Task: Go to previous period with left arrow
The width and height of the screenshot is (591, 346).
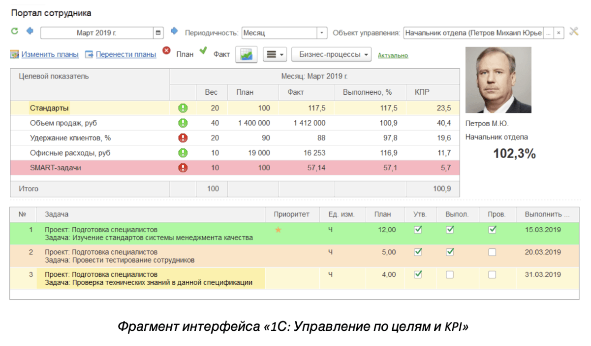Action: click(x=30, y=31)
